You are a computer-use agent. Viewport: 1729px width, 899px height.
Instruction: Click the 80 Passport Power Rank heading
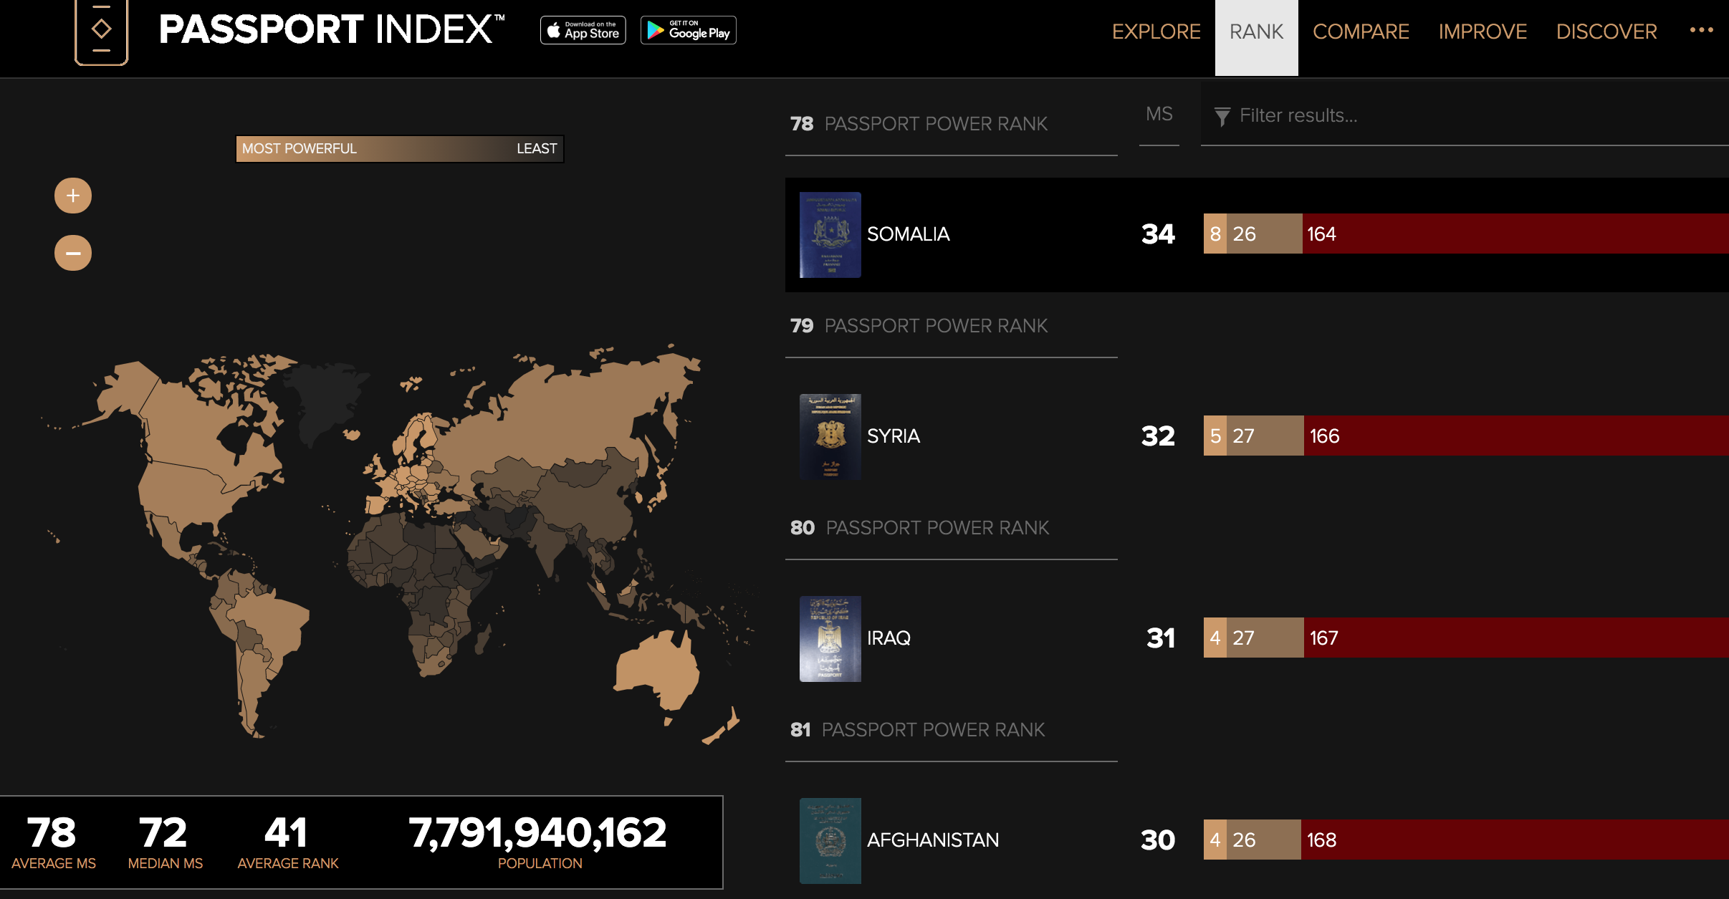point(919,528)
